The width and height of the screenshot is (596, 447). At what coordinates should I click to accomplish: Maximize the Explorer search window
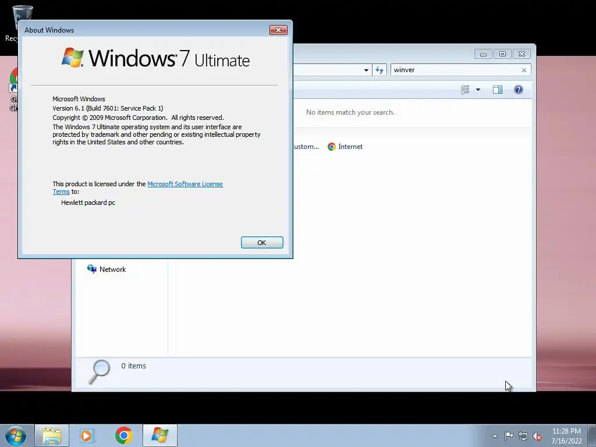tap(502, 54)
